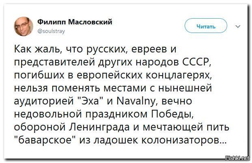The width and height of the screenshot is (252, 163).
Task: Visit the Филипп Масловский display name
Action: [75, 22]
